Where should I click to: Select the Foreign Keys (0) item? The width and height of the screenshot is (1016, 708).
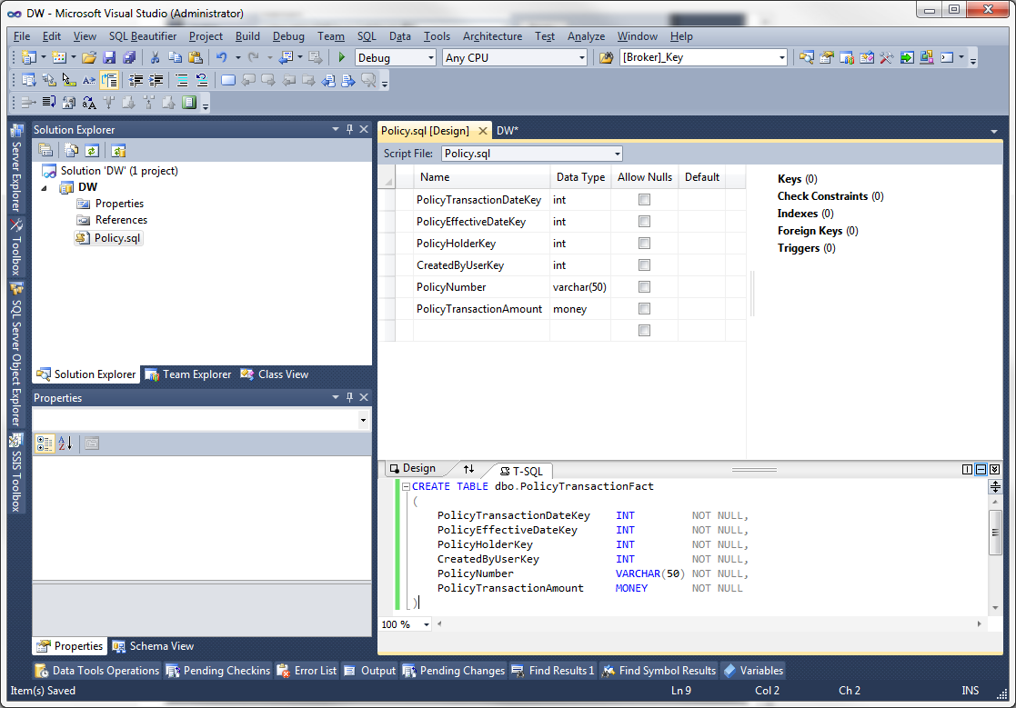pos(818,231)
